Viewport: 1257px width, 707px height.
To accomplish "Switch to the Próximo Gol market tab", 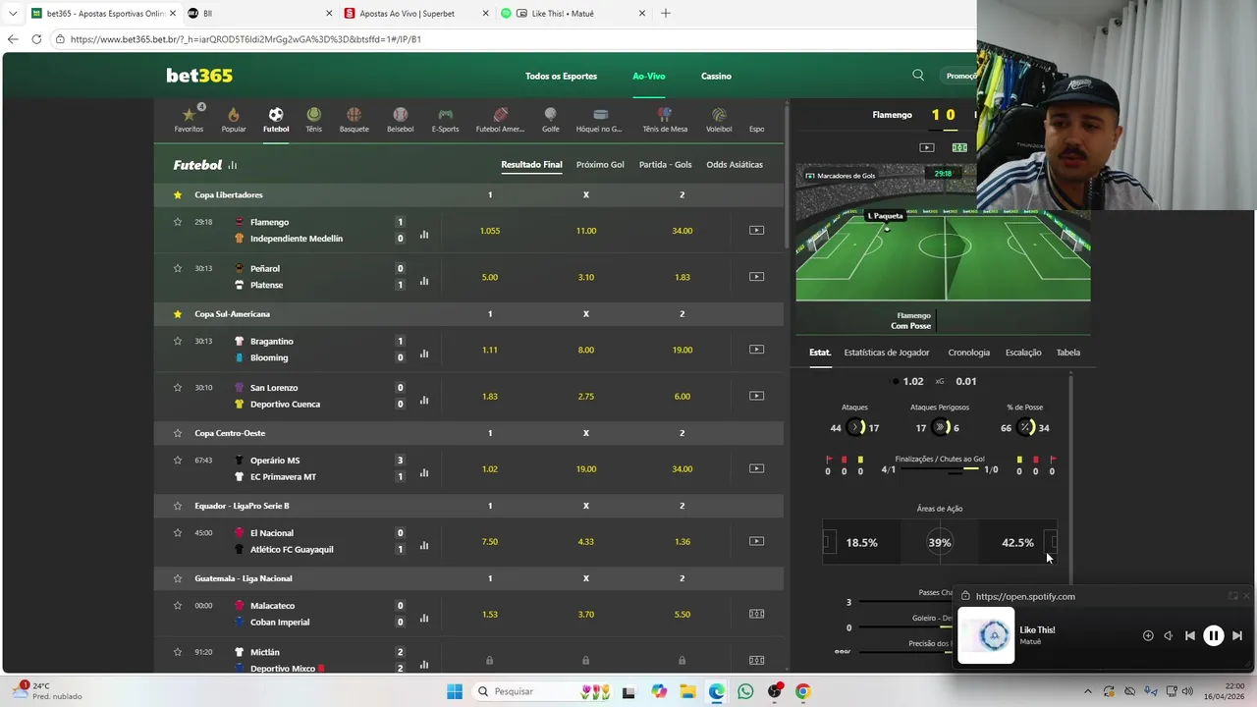I will point(600,165).
